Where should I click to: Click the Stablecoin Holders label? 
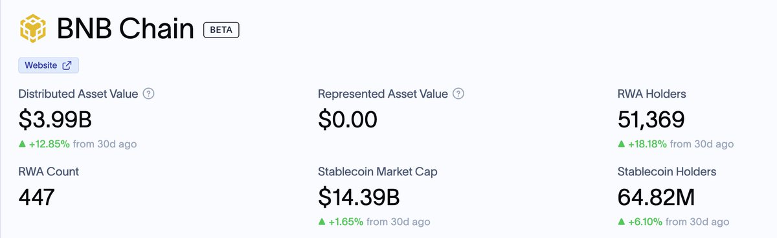[667, 171]
